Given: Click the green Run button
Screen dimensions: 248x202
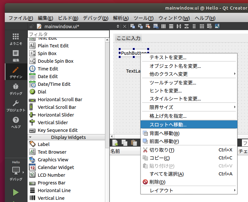Looking at the screenshot, I should click(16, 192).
